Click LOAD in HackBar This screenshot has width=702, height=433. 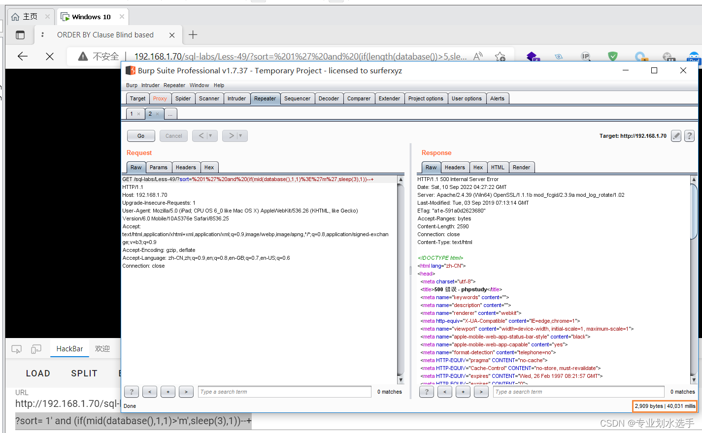[38, 373]
